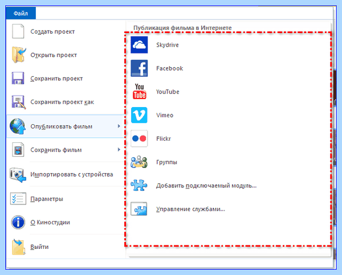Viewport: 342px width, 275px height.
Task: Select Сохранить проект menu entry
Action: click(66, 78)
